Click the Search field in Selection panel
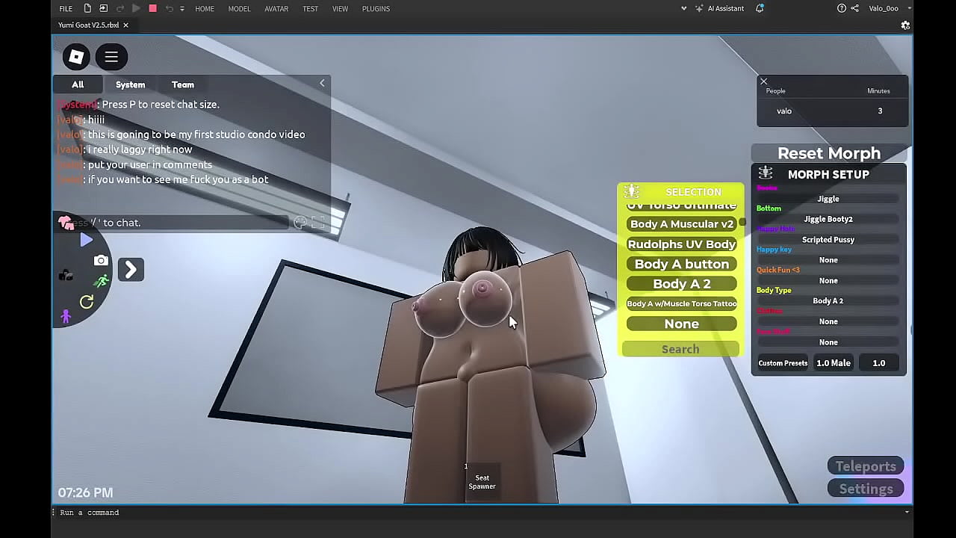Image resolution: width=956 pixels, height=538 pixels. pyautogui.click(x=680, y=349)
